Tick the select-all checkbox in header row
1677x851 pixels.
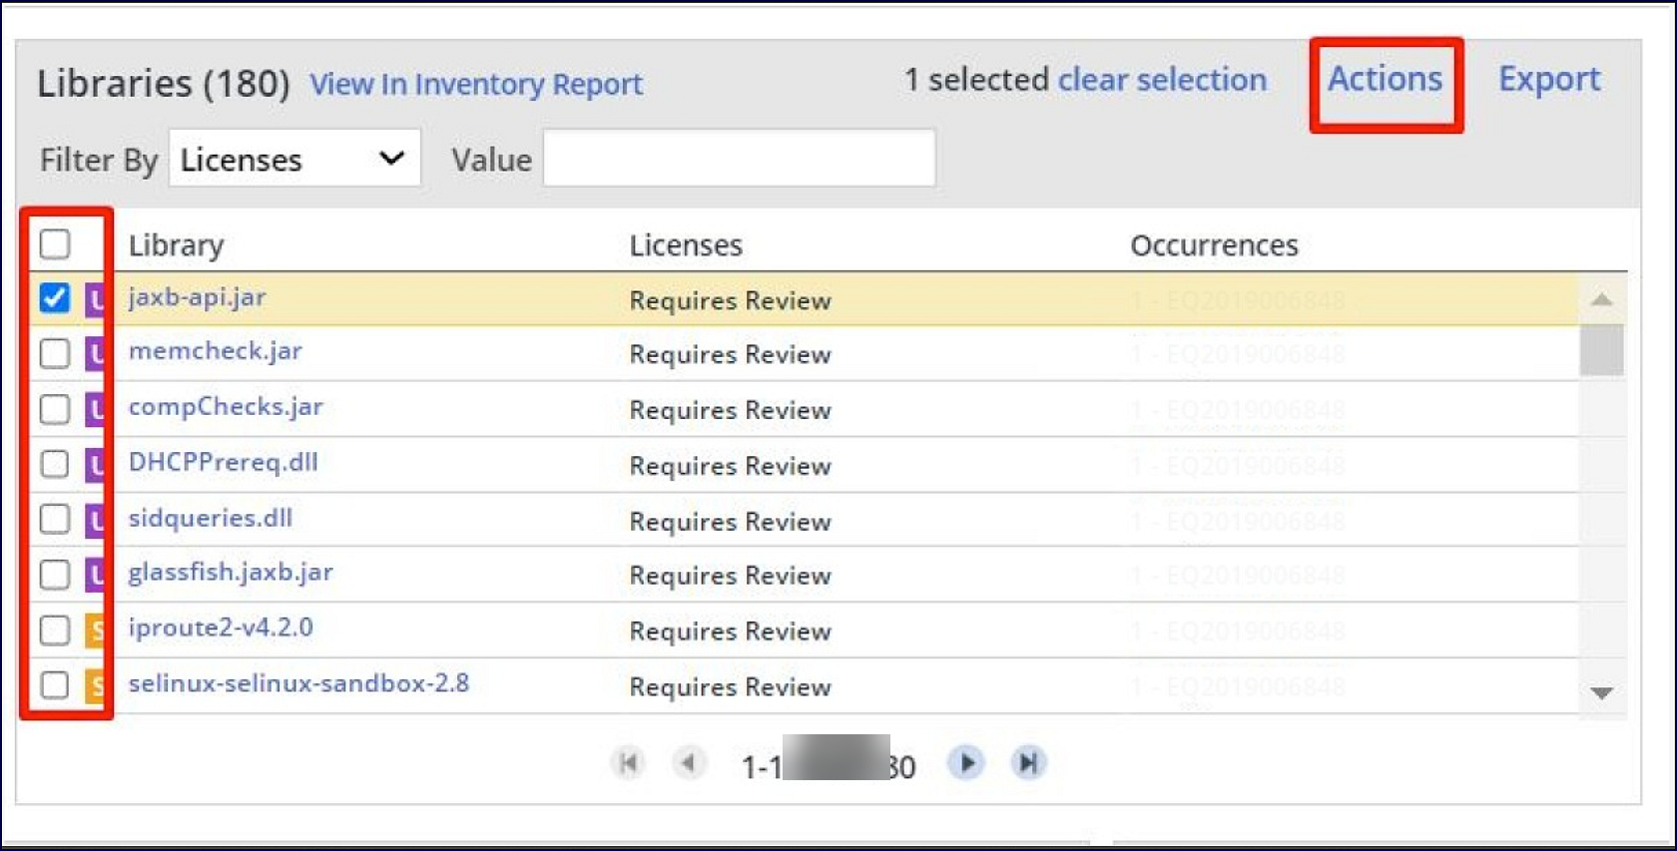coord(55,244)
